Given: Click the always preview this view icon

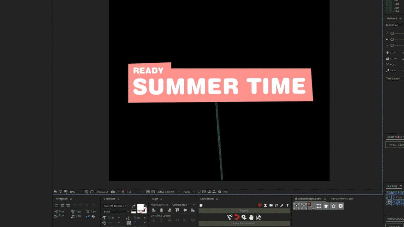Looking at the screenshot, I should pyautogui.click(x=56, y=192).
